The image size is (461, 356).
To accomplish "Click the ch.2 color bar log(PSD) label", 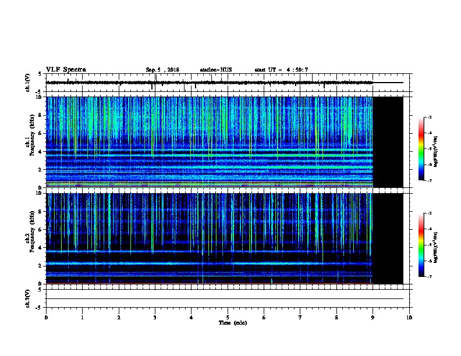I will click(436, 247).
